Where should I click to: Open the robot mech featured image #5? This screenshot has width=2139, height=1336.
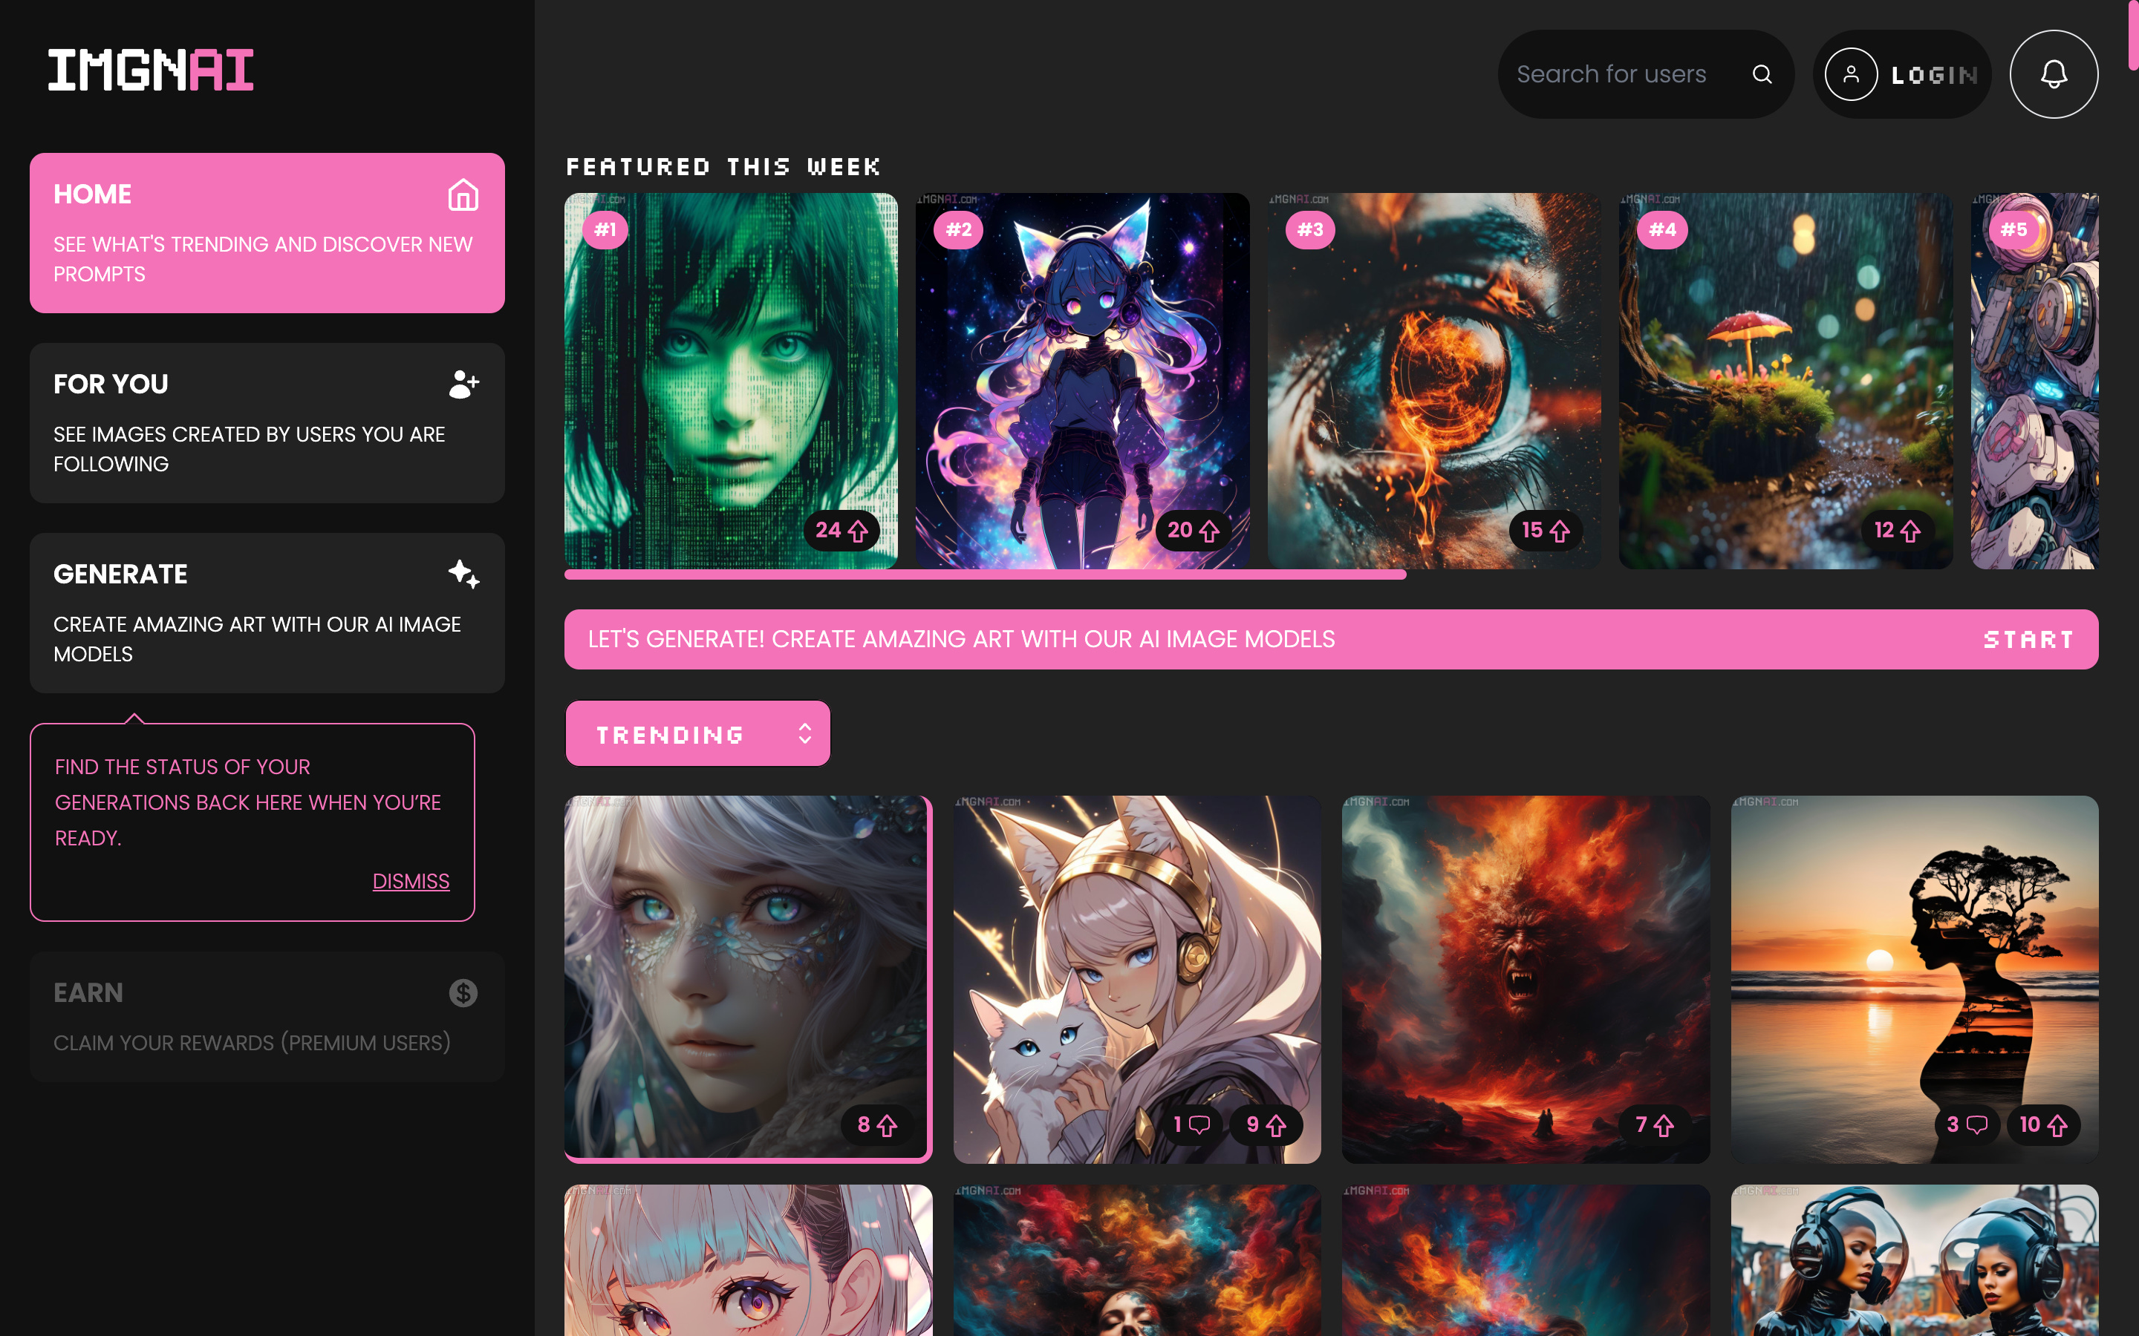click(2035, 381)
